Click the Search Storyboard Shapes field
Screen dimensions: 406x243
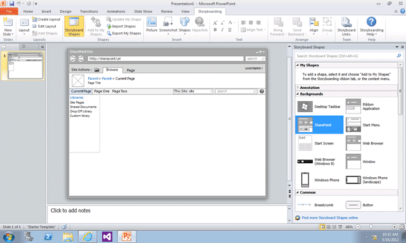coord(346,56)
